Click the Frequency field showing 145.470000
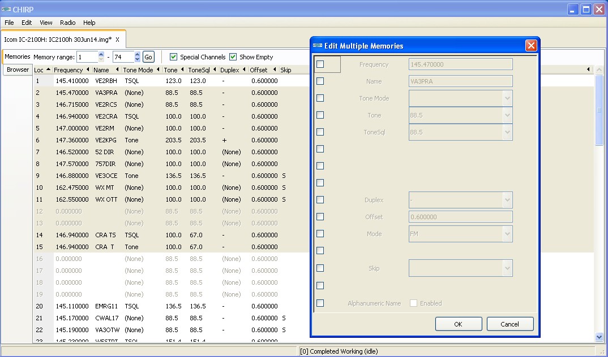The image size is (608, 357). click(461, 64)
